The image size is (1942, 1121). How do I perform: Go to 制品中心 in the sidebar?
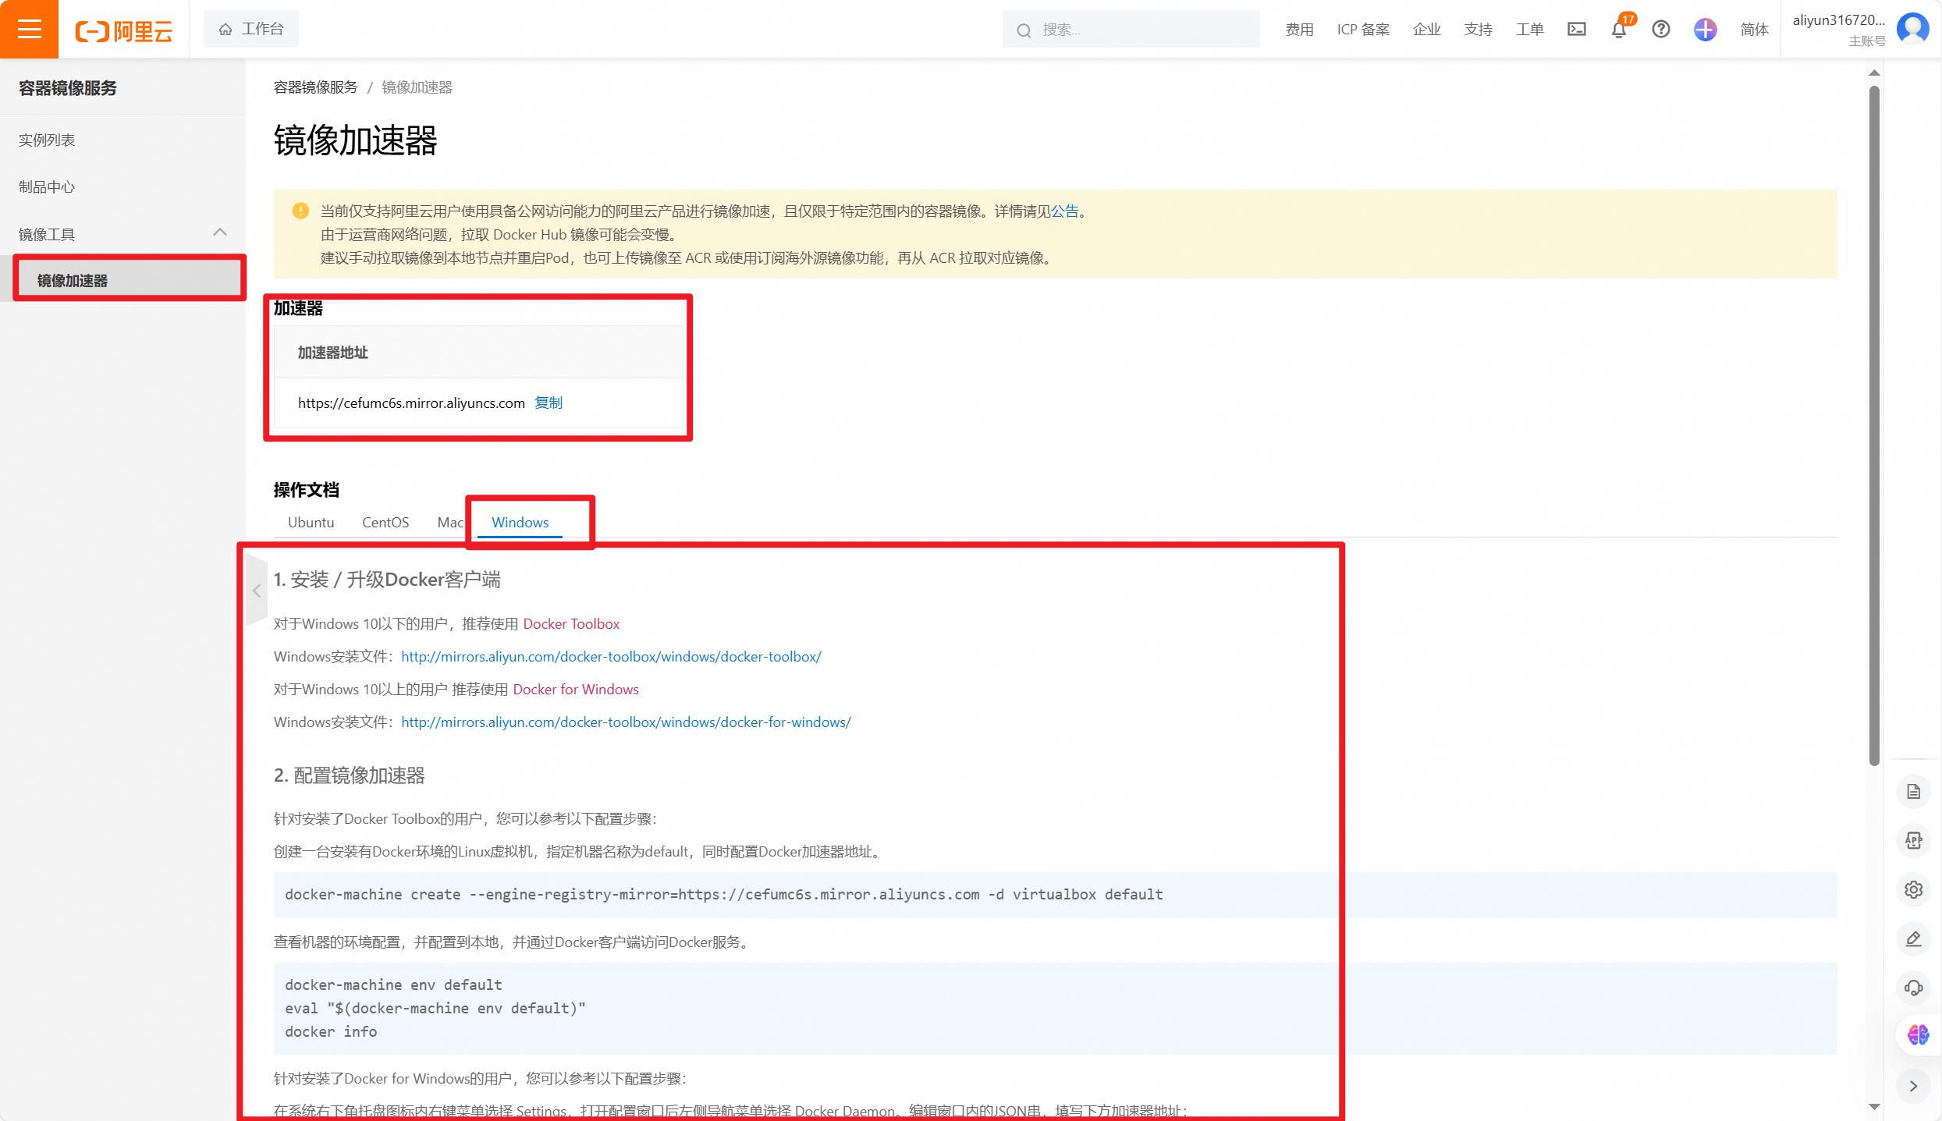47,187
